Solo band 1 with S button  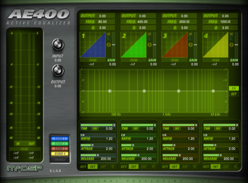click(x=109, y=45)
